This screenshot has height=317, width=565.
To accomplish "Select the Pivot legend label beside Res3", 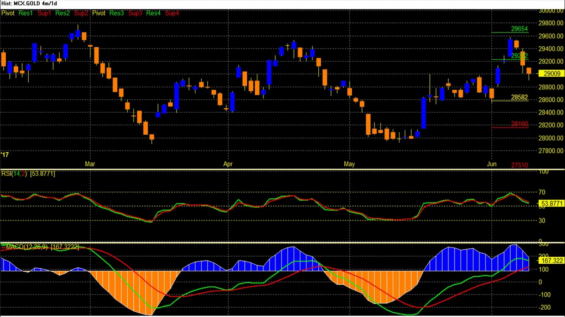I will click(x=98, y=13).
